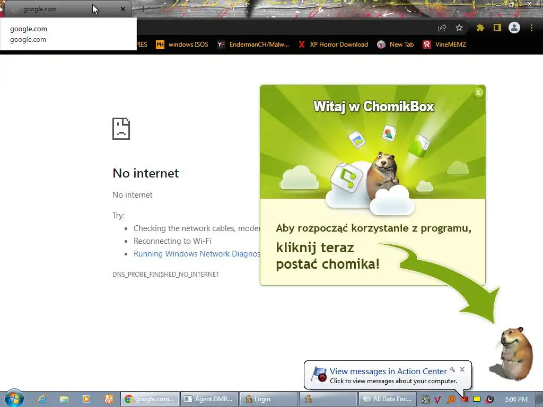Screen dimensions: 543x407
Task: Open Windows Explorer from the taskbar
Action: click(64, 399)
